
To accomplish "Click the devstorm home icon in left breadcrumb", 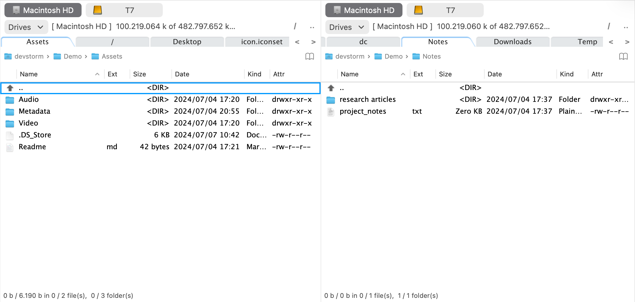I will tap(8, 56).
